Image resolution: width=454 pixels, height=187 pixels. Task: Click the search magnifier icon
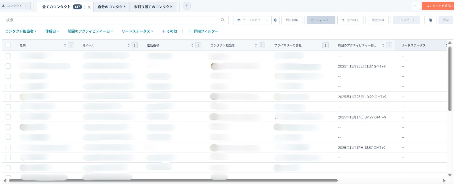pyautogui.click(x=222, y=20)
